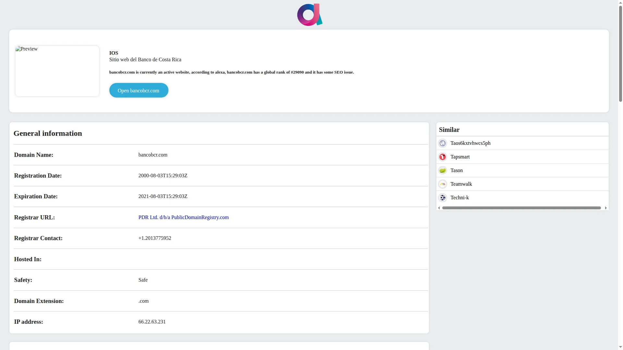The width and height of the screenshot is (623, 350).
Task: Click the Registration Date: label
Action: 38,176
